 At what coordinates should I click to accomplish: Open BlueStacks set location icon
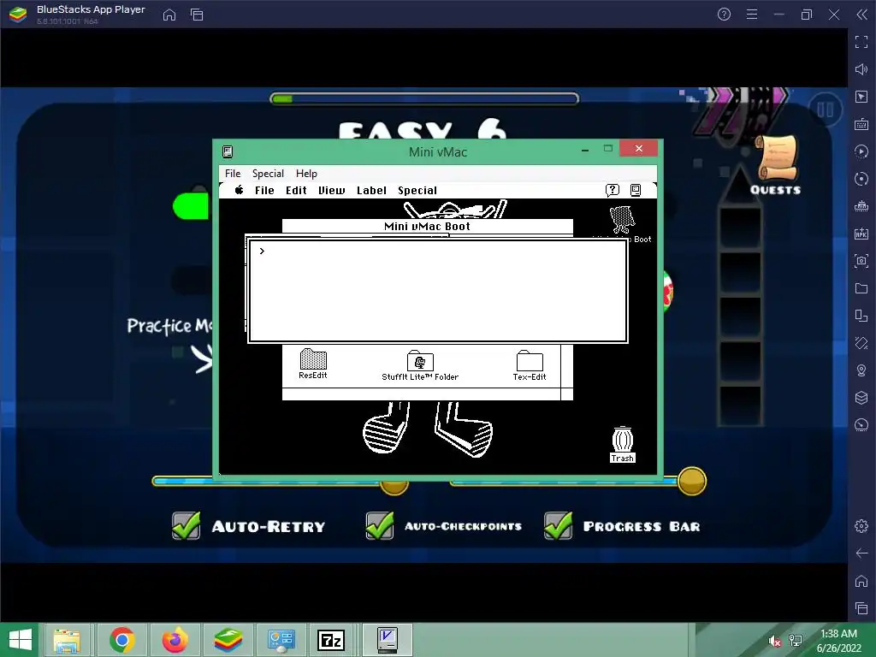click(861, 370)
